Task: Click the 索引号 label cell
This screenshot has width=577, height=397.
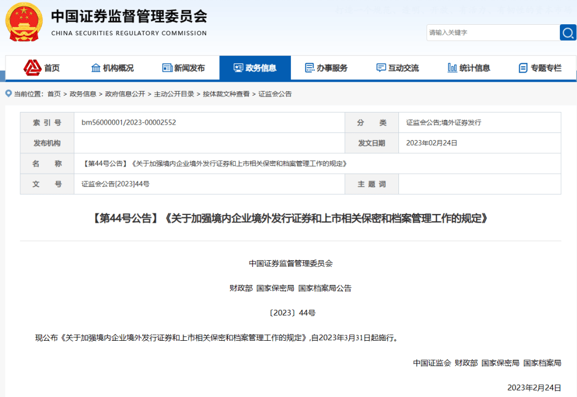Action: tap(47, 122)
